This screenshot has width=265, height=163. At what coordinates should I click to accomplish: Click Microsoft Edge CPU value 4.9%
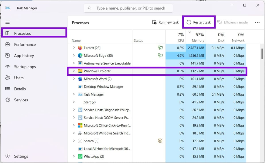click(180, 55)
